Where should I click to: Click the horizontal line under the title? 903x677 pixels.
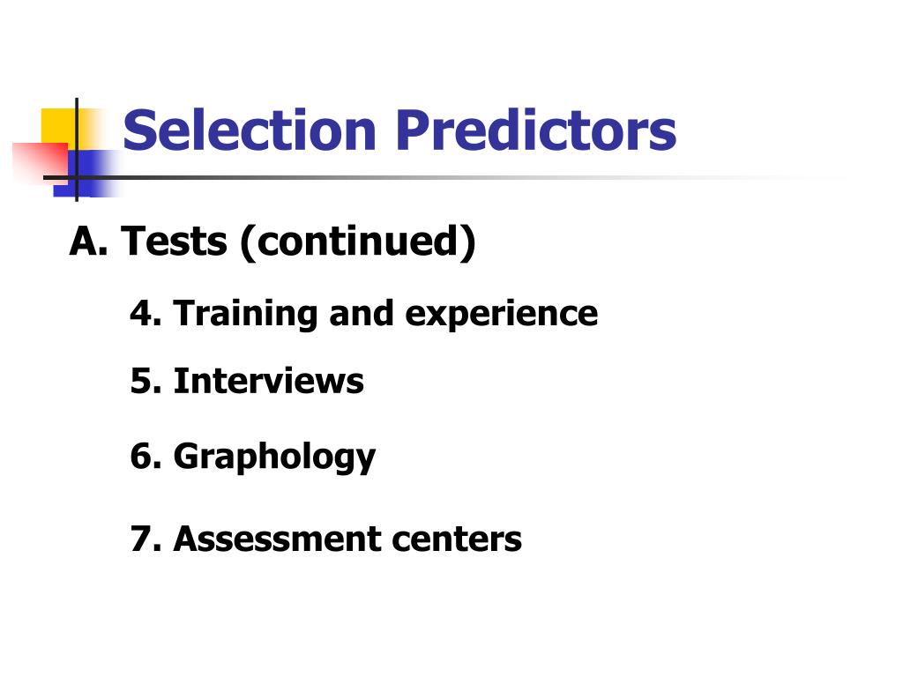click(x=437, y=177)
